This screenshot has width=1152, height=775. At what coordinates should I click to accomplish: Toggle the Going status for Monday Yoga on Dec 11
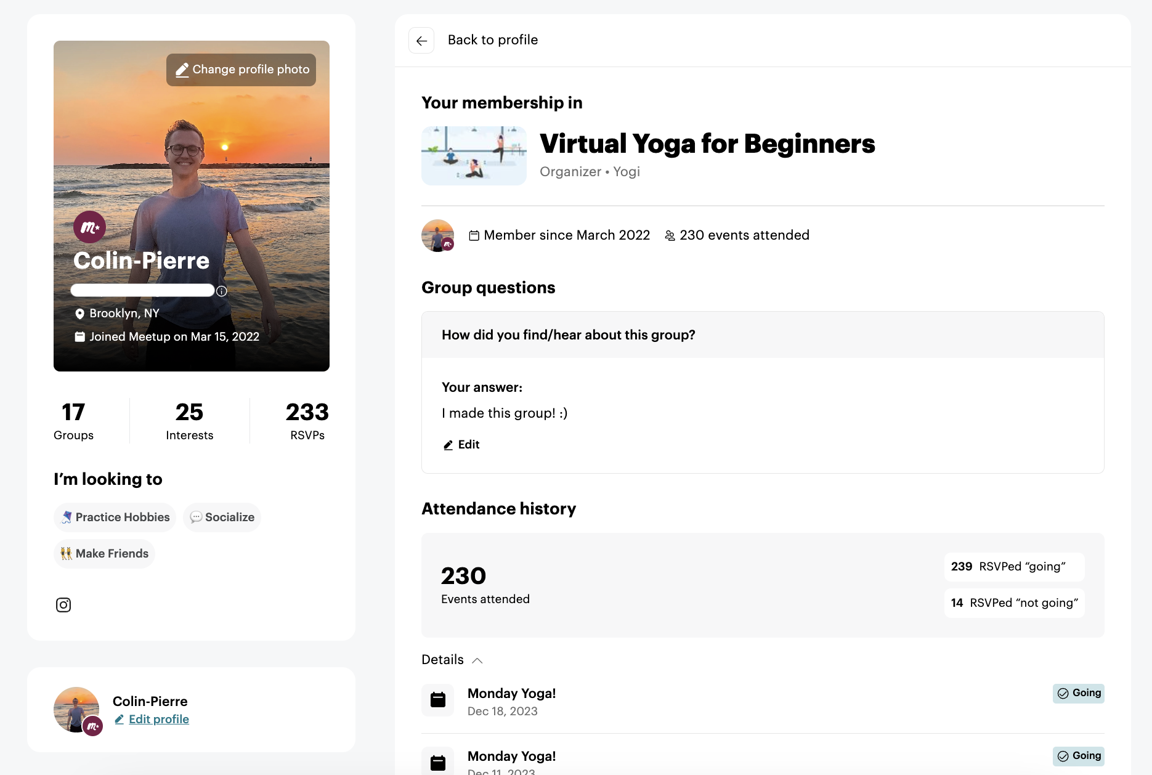[x=1077, y=756]
